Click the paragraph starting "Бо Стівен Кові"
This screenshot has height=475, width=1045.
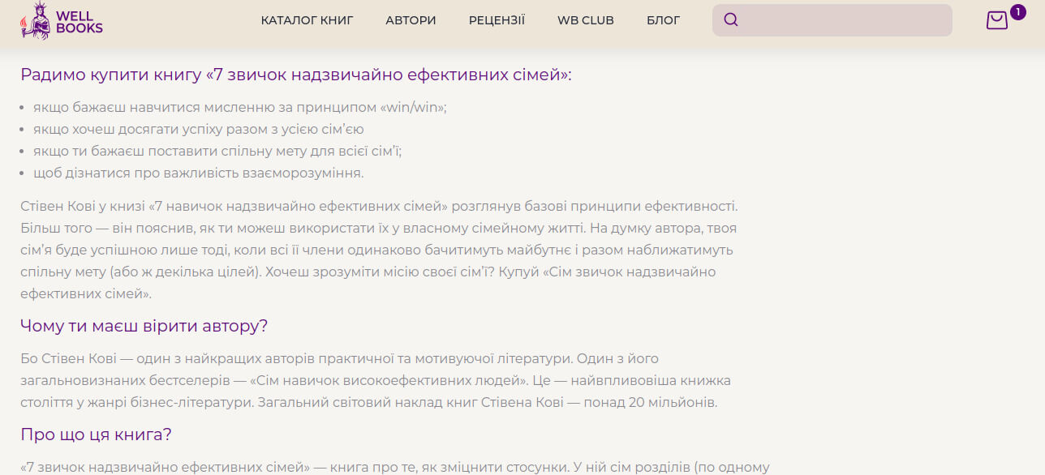(375, 380)
